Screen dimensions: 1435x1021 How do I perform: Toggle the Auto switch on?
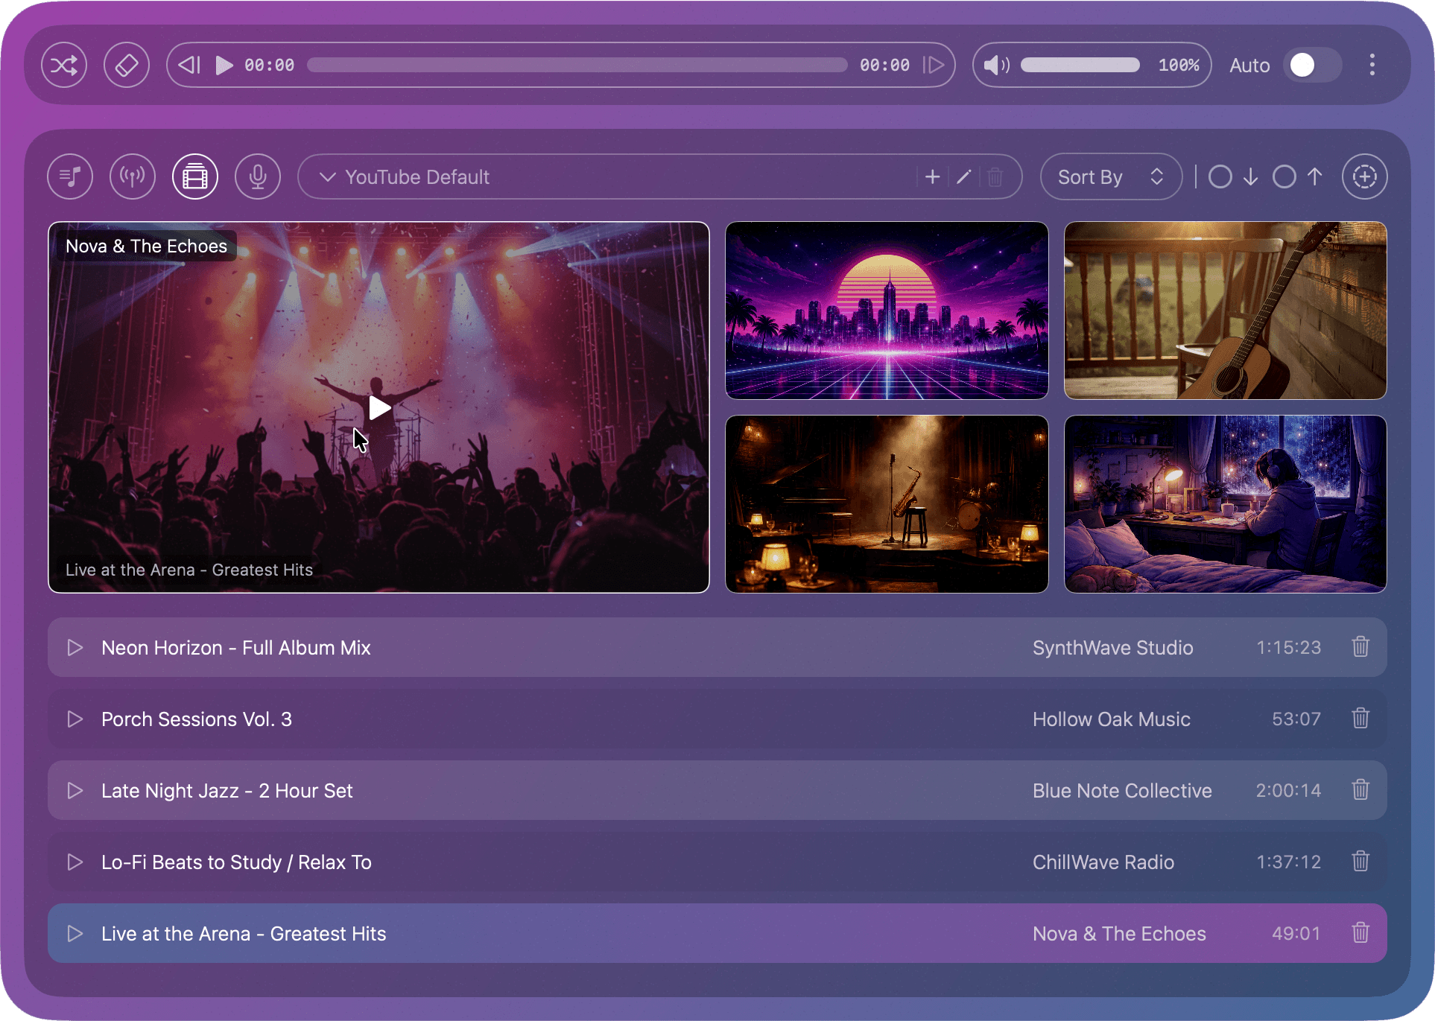tap(1312, 65)
